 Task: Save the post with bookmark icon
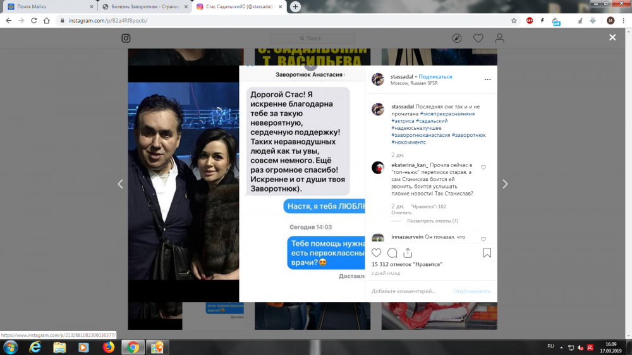click(x=487, y=253)
